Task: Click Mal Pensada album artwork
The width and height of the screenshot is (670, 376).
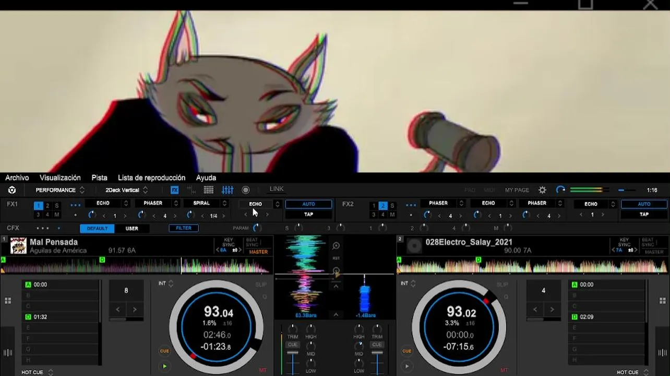Action: [x=18, y=246]
